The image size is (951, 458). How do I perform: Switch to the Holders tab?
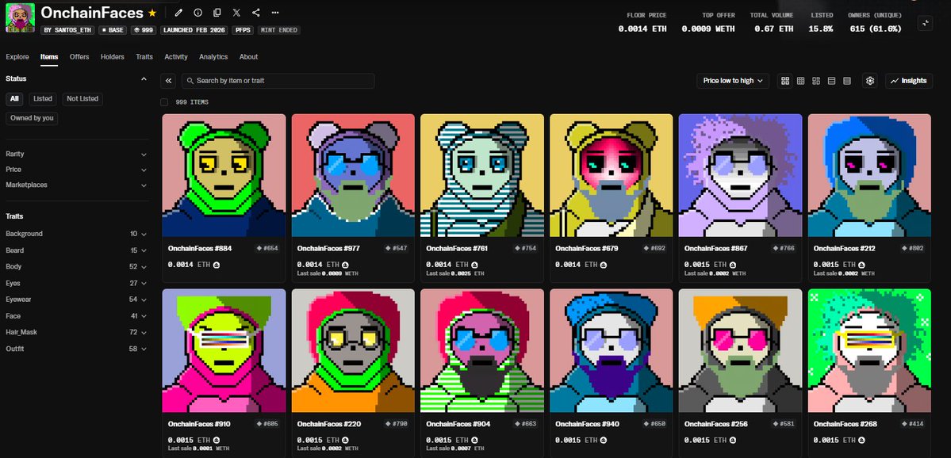(x=112, y=57)
